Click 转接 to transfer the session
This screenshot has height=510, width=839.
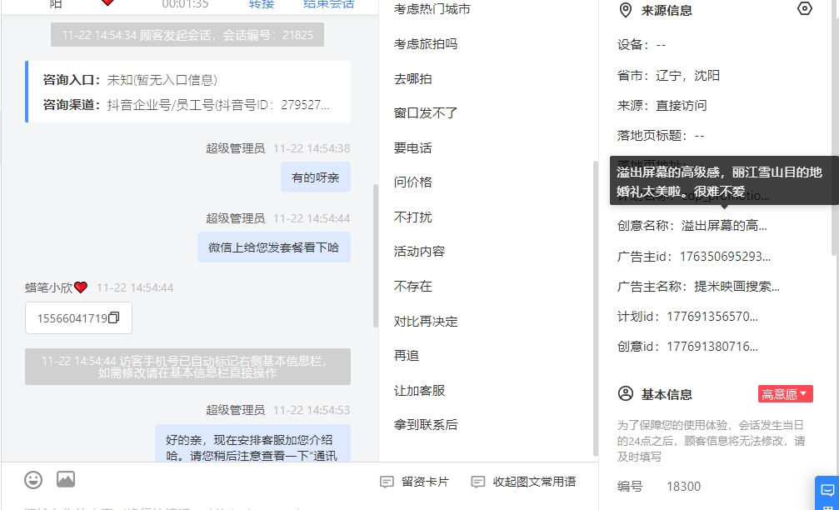262,4
